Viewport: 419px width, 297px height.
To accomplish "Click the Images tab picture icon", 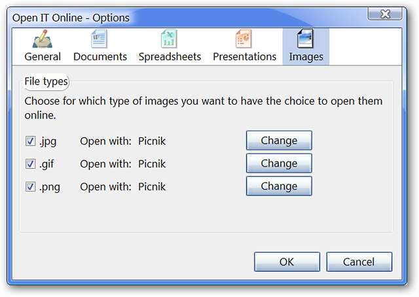I will [x=306, y=39].
